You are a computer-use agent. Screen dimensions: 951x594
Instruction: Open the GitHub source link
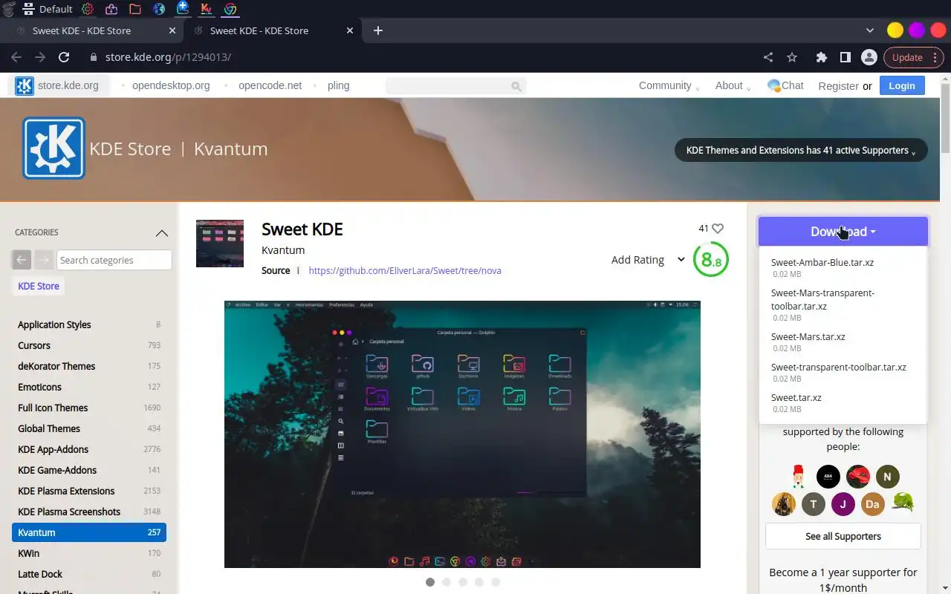[x=405, y=270]
